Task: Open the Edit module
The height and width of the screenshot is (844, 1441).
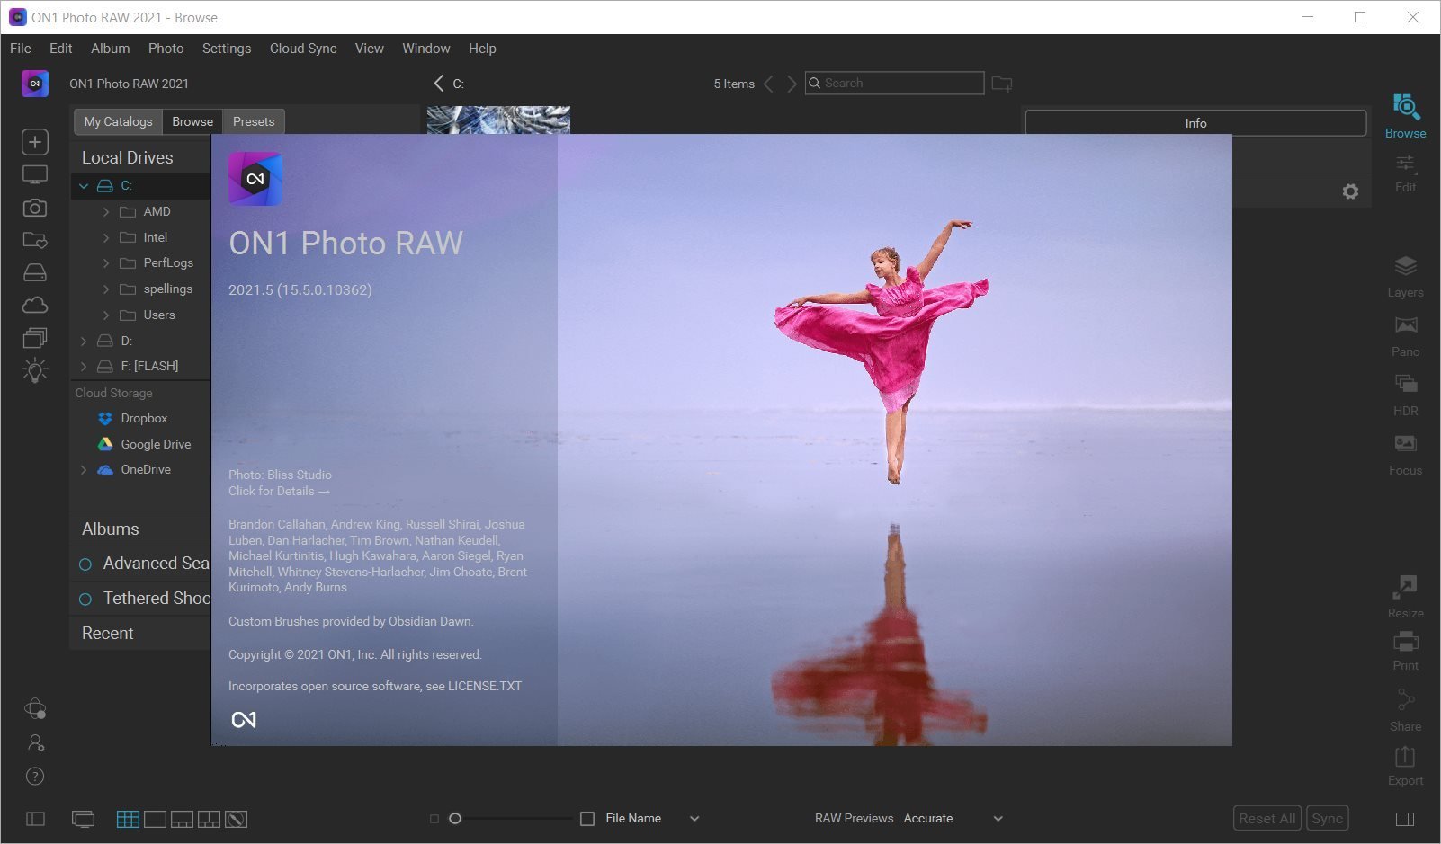Action: (x=1406, y=173)
